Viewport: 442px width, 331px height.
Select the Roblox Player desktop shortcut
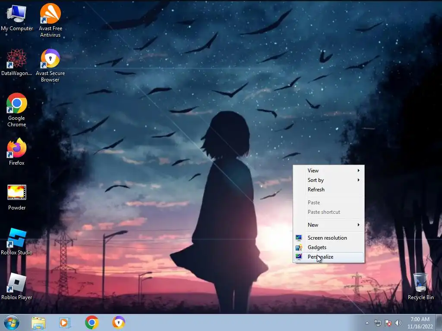click(x=17, y=286)
